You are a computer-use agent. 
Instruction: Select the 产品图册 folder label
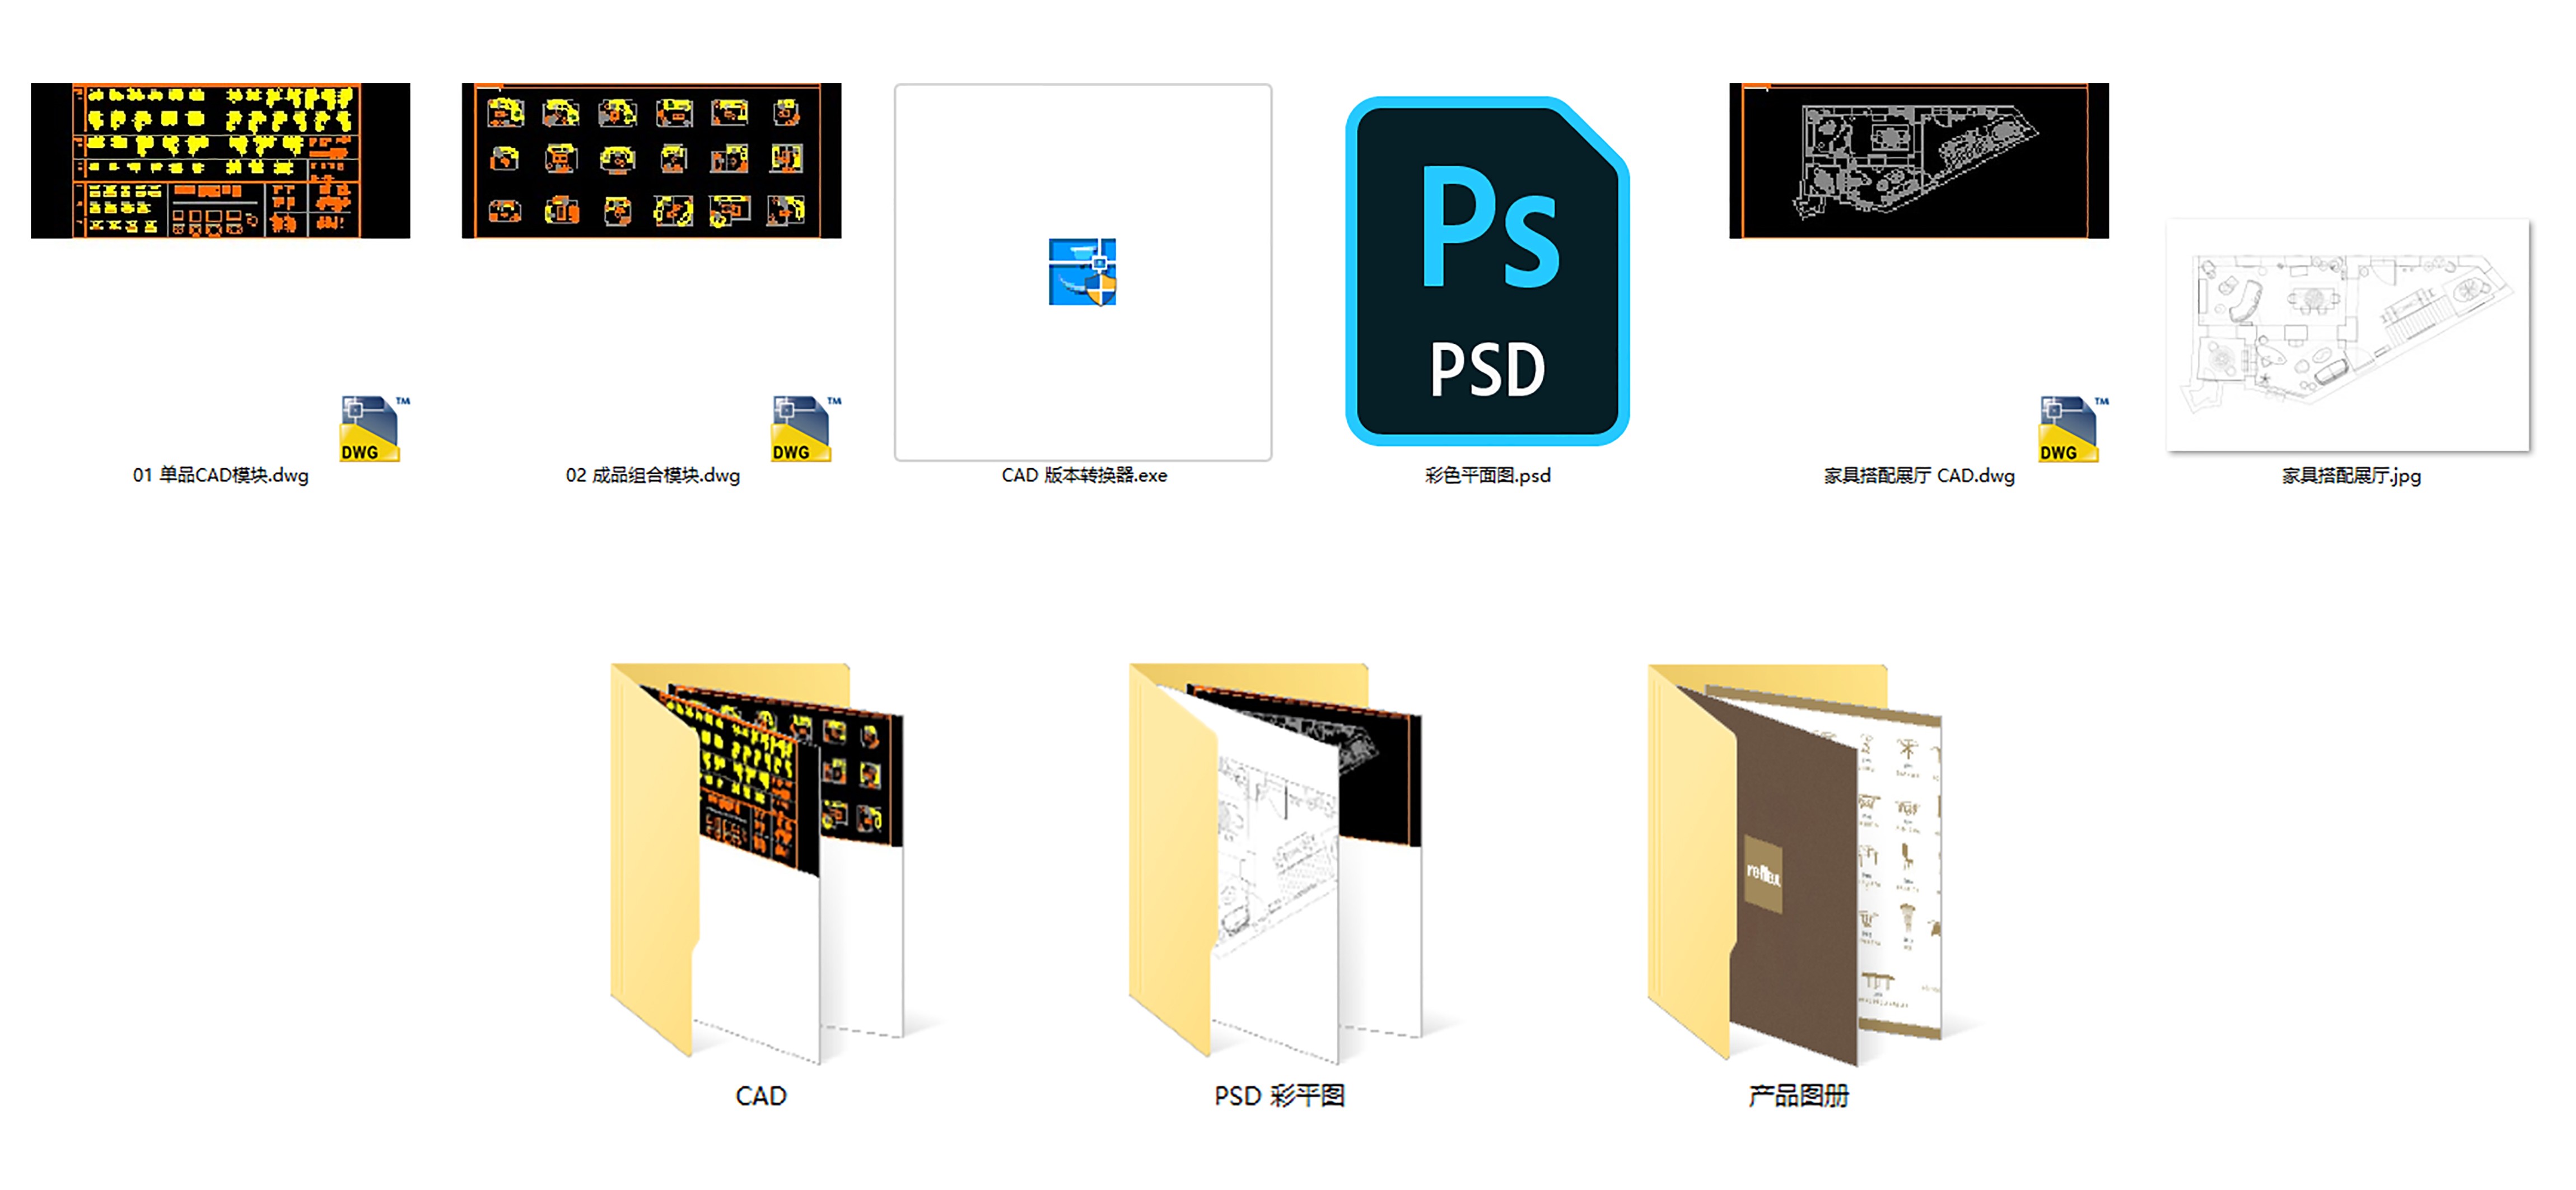tap(1798, 1096)
